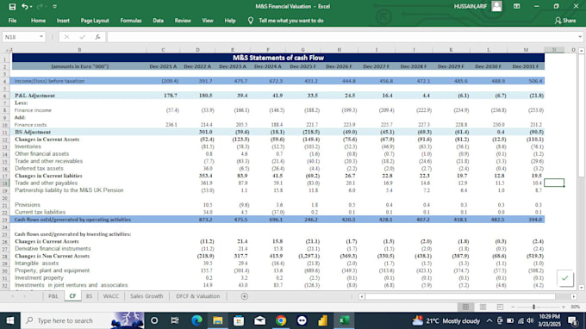
Task: Show hidden system tray icons chevron
Action: point(489,320)
